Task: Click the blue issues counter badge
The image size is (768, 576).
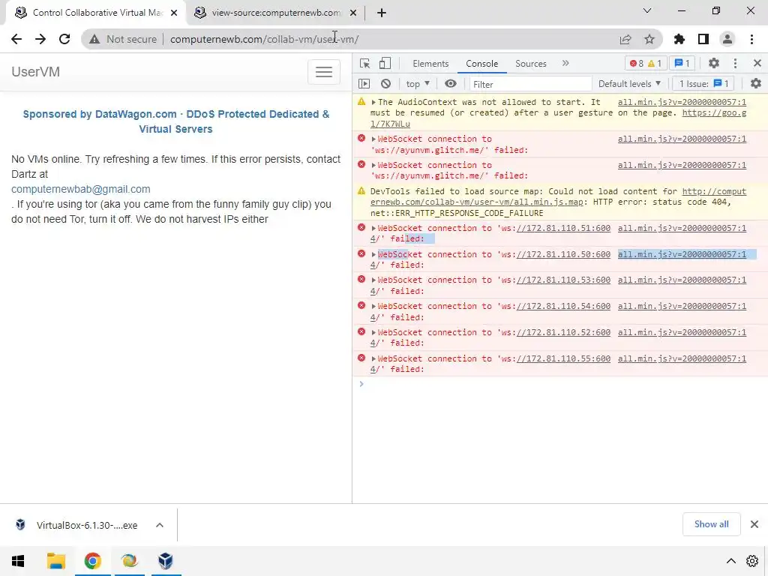Action: tap(682, 63)
